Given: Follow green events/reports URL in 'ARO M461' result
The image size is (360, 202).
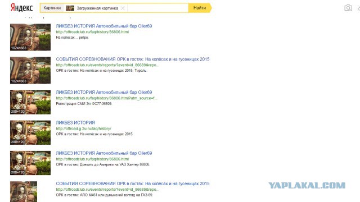Looking at the screenshot, I should (x=107, y=190).
